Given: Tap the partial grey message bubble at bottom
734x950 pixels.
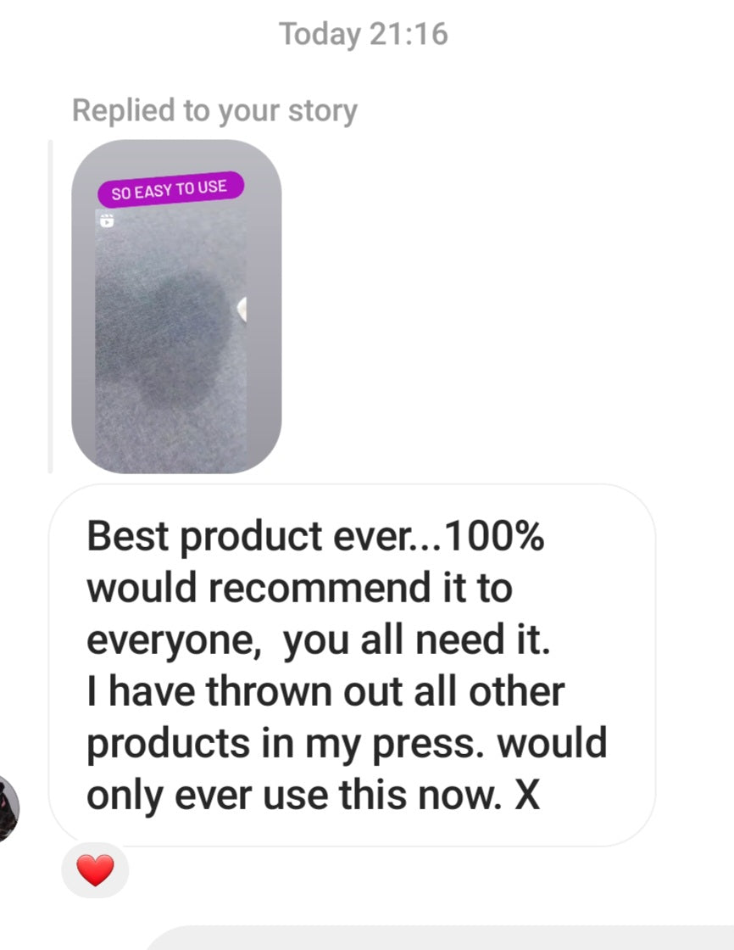Looking at the screenshot, I should click(x=440, y=938).
